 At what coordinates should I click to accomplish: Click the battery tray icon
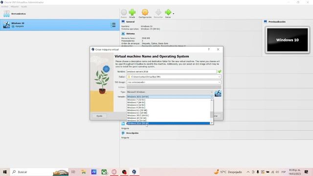(x=268, y=172)
